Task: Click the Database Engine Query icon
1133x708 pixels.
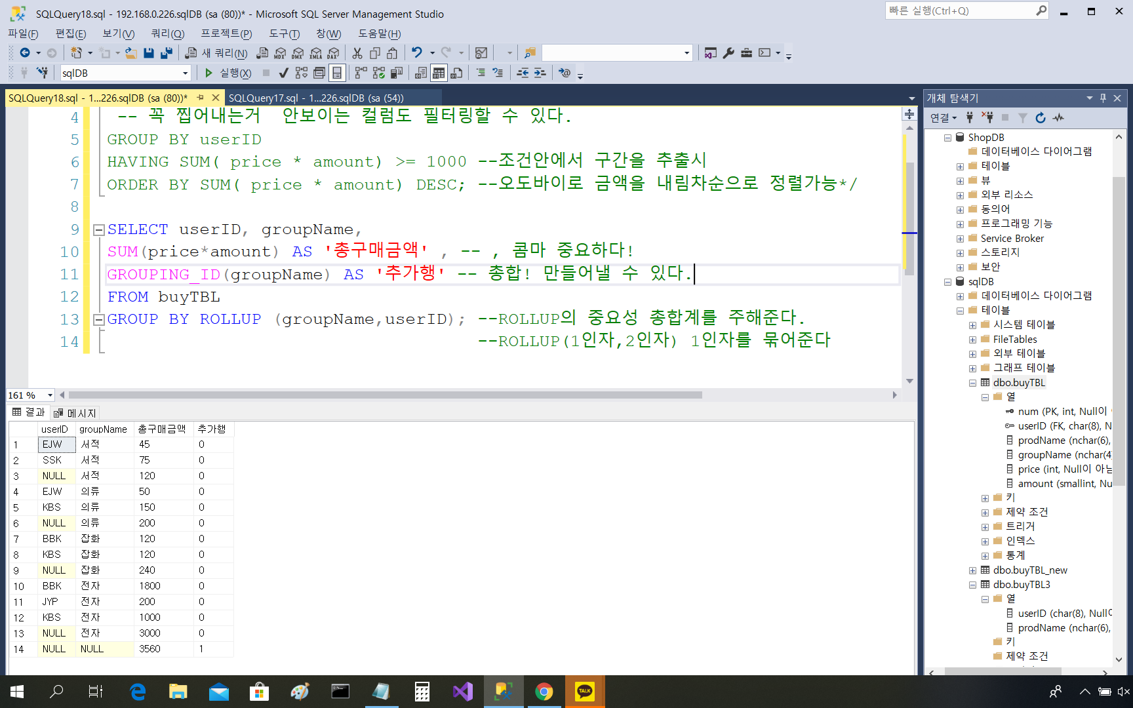Action: tap(262, 53)
